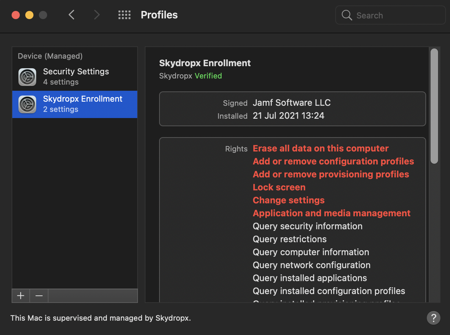Click the Signed label
The height and width of the screenshot is (335, 450).
235,103
